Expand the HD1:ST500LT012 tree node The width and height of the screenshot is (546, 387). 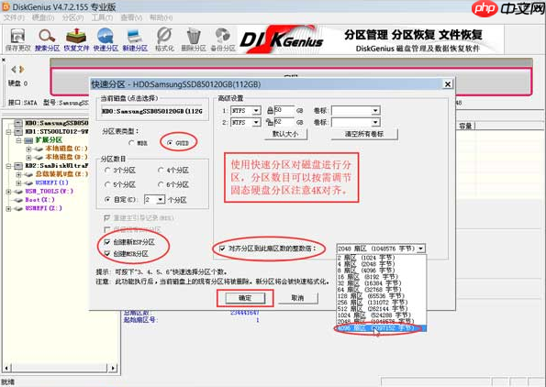click(x=8, y=132)
